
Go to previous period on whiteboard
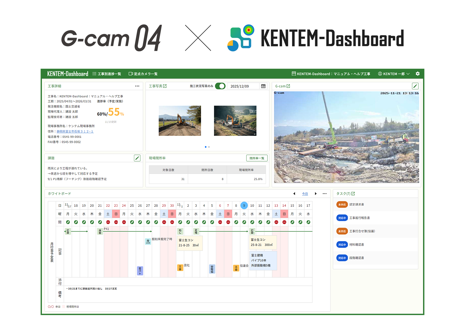[294, 194]
